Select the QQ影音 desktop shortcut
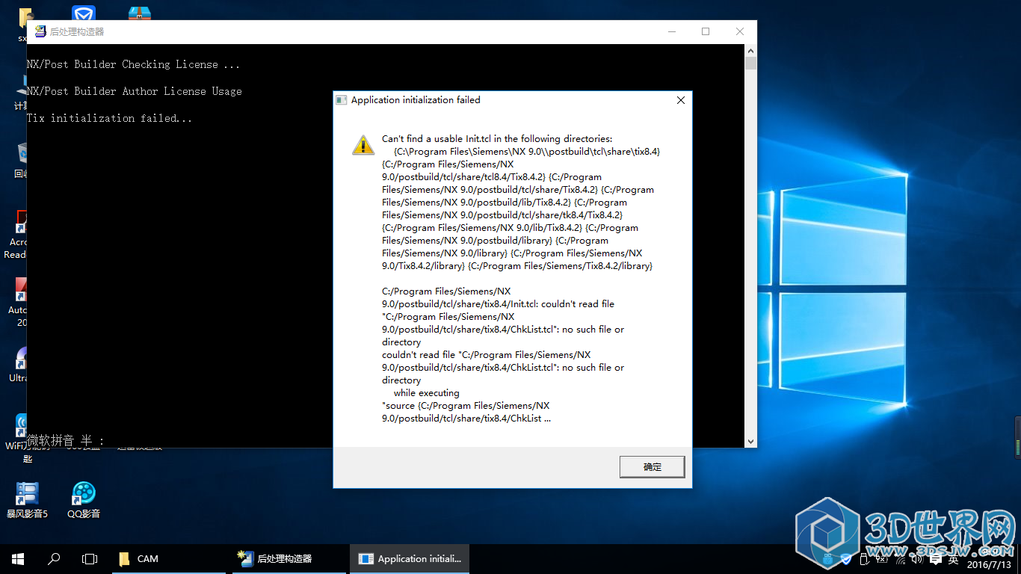Viewport: 1021px width, 574px height. click(84, 500)
